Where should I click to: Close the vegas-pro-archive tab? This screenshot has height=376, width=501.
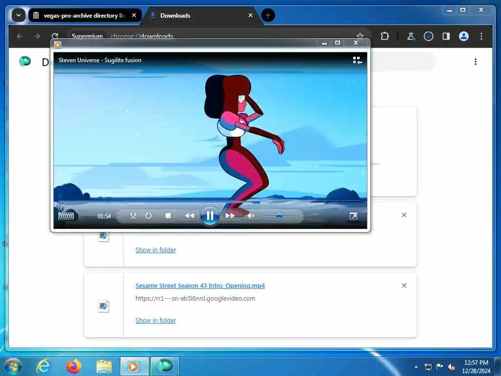click(x=134, y=15)
